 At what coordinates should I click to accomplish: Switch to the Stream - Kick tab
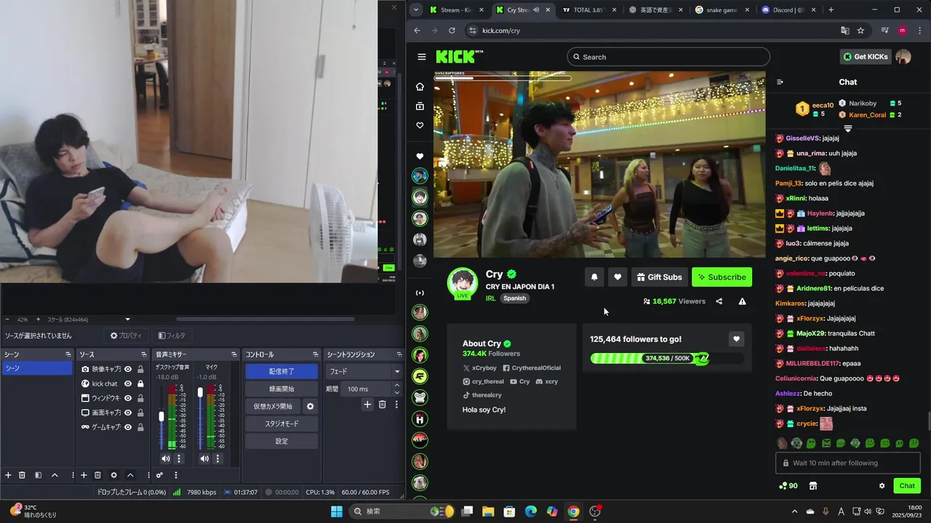tap(456, 10)
